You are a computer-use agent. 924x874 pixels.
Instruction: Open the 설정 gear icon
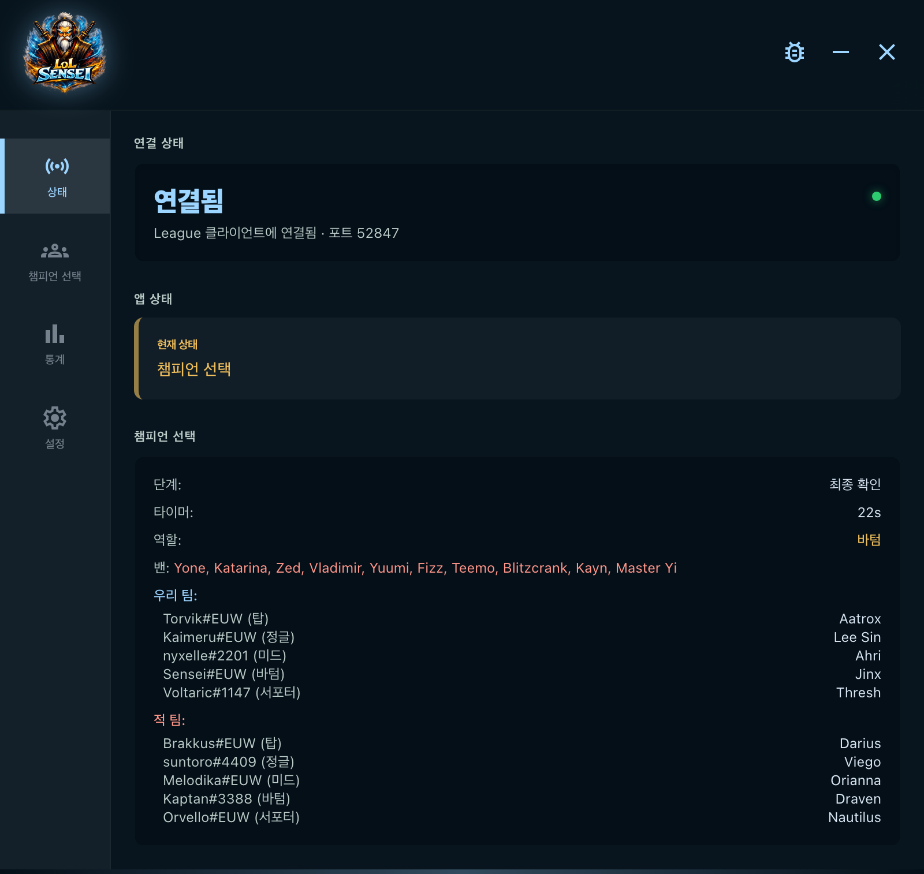pos(55,417)
